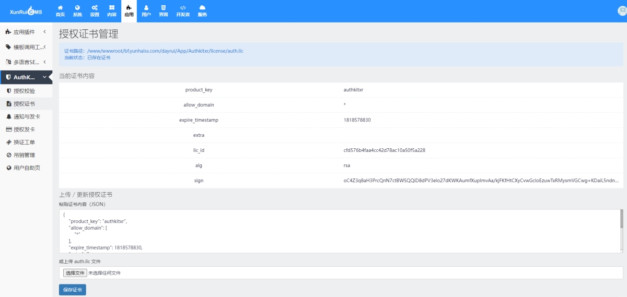Click the 保存证书 button
627x297 pixels.
click(73, 290)
